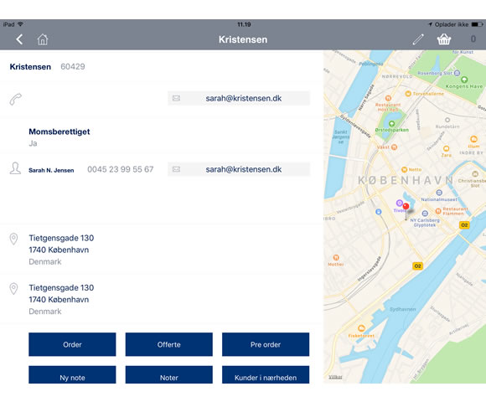This screenshot has width=486, height=402.
Task: Click the contact person's email field
Action: (239, 169)
